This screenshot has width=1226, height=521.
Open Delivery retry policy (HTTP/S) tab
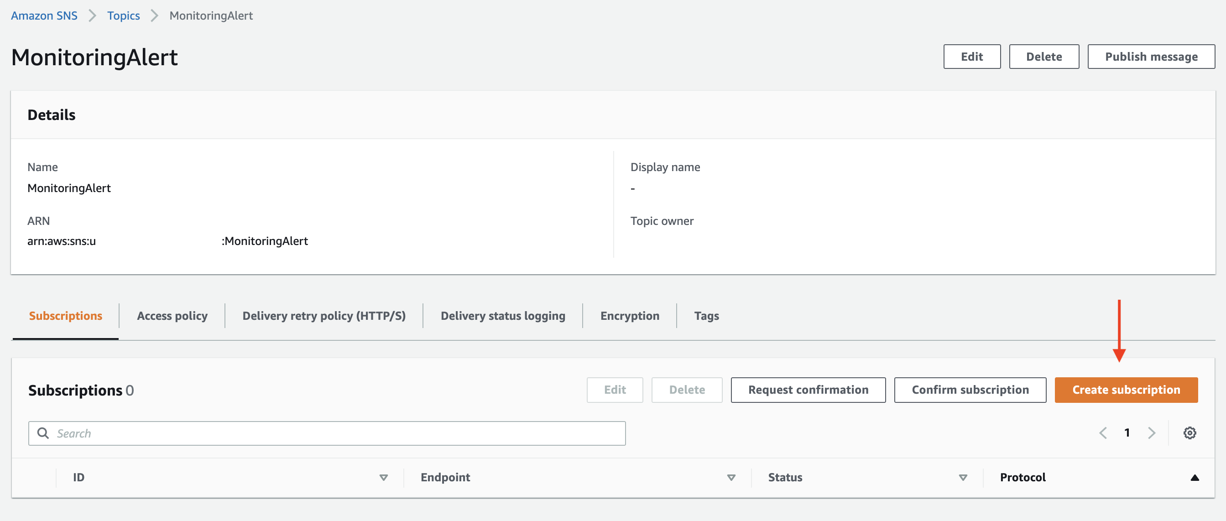point(323,315)
